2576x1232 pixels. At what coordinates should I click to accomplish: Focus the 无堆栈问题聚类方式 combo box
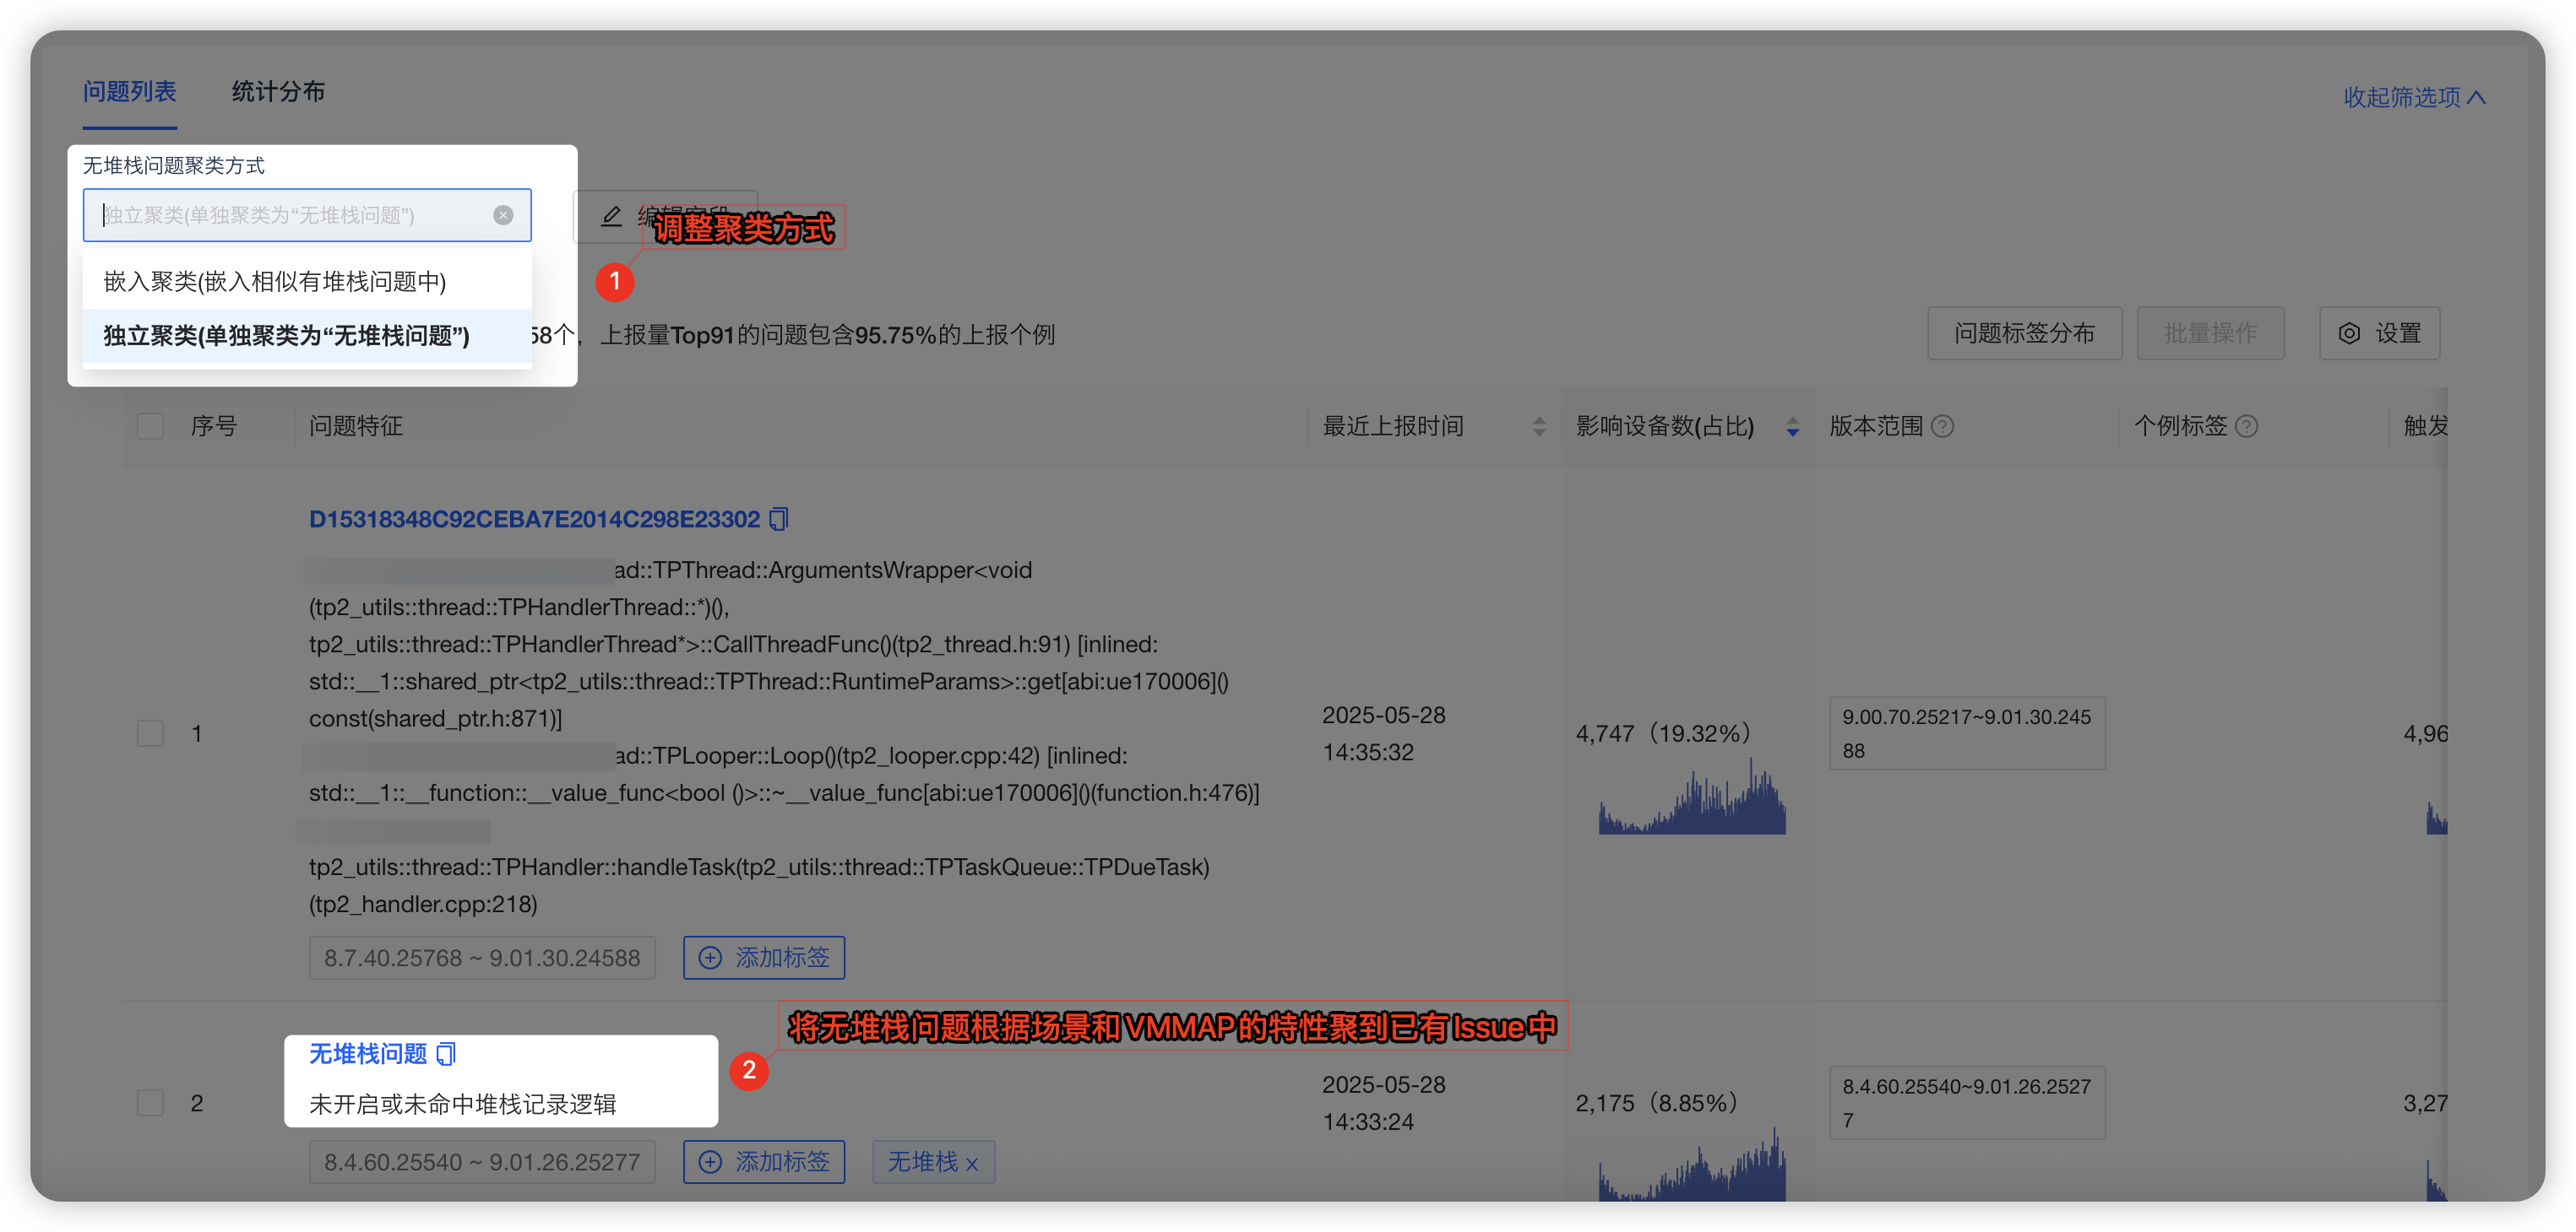click(307, 215)
